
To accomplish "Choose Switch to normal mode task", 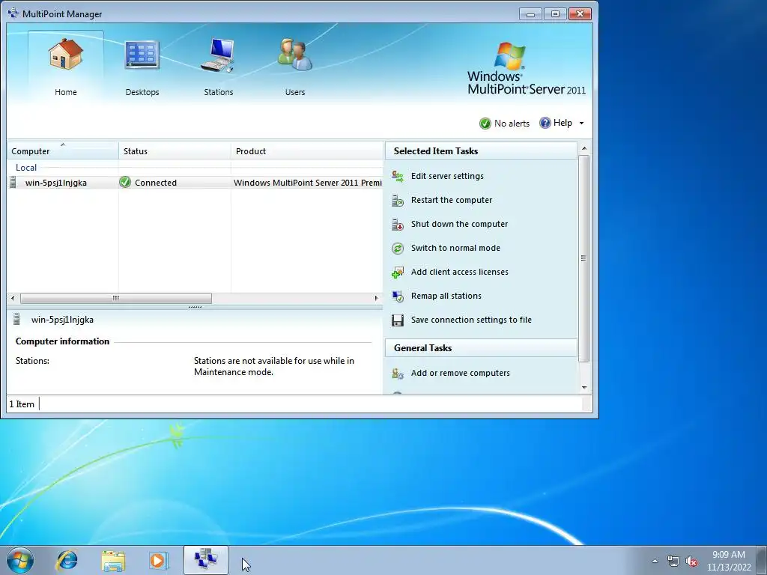I will pos(455,248).
